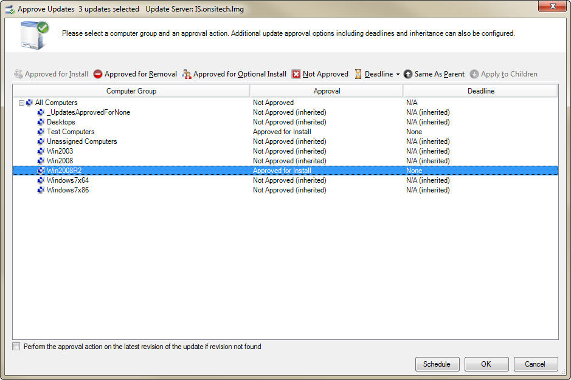
Task: Click the Test Computers group icon
Action: [x=41, y=132]
